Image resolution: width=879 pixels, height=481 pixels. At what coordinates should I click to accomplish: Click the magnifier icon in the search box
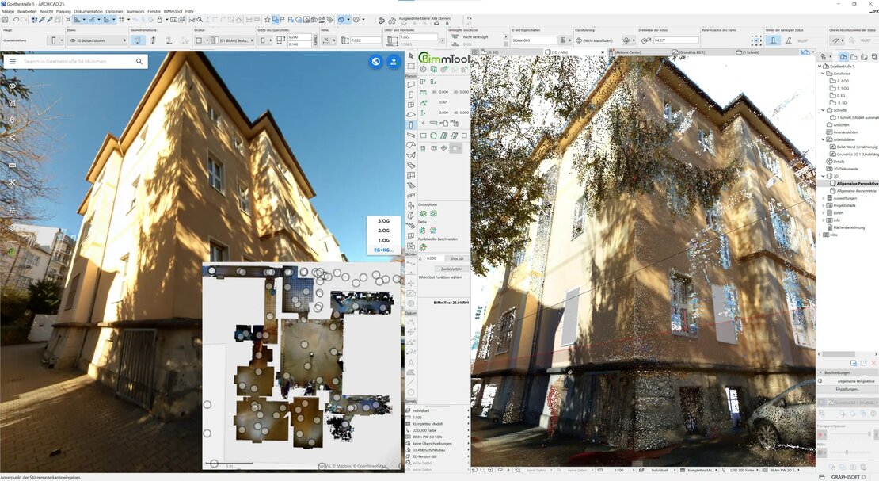(x=141, y=62)
